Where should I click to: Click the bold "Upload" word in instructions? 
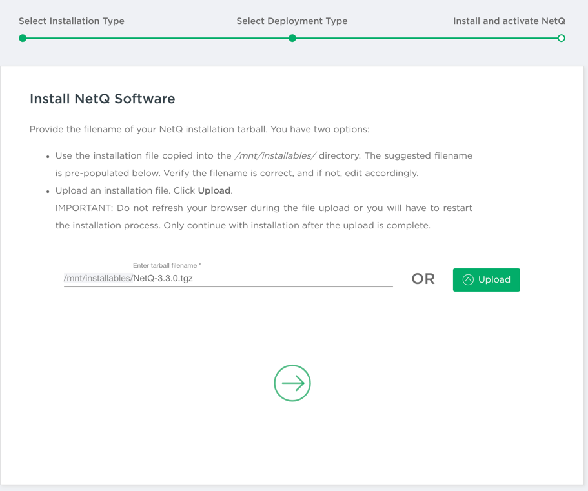click(214, 191)
